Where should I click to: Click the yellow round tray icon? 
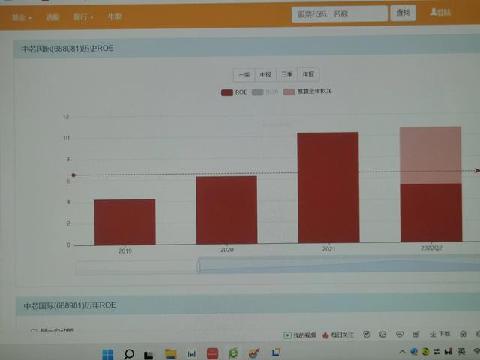point(425,352)
